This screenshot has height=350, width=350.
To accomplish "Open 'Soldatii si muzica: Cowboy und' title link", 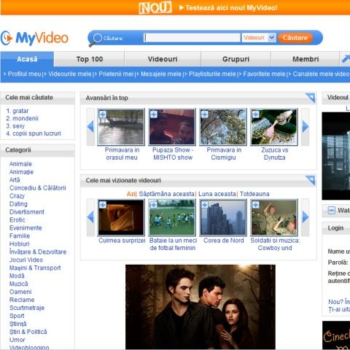I will click(275, 244).
